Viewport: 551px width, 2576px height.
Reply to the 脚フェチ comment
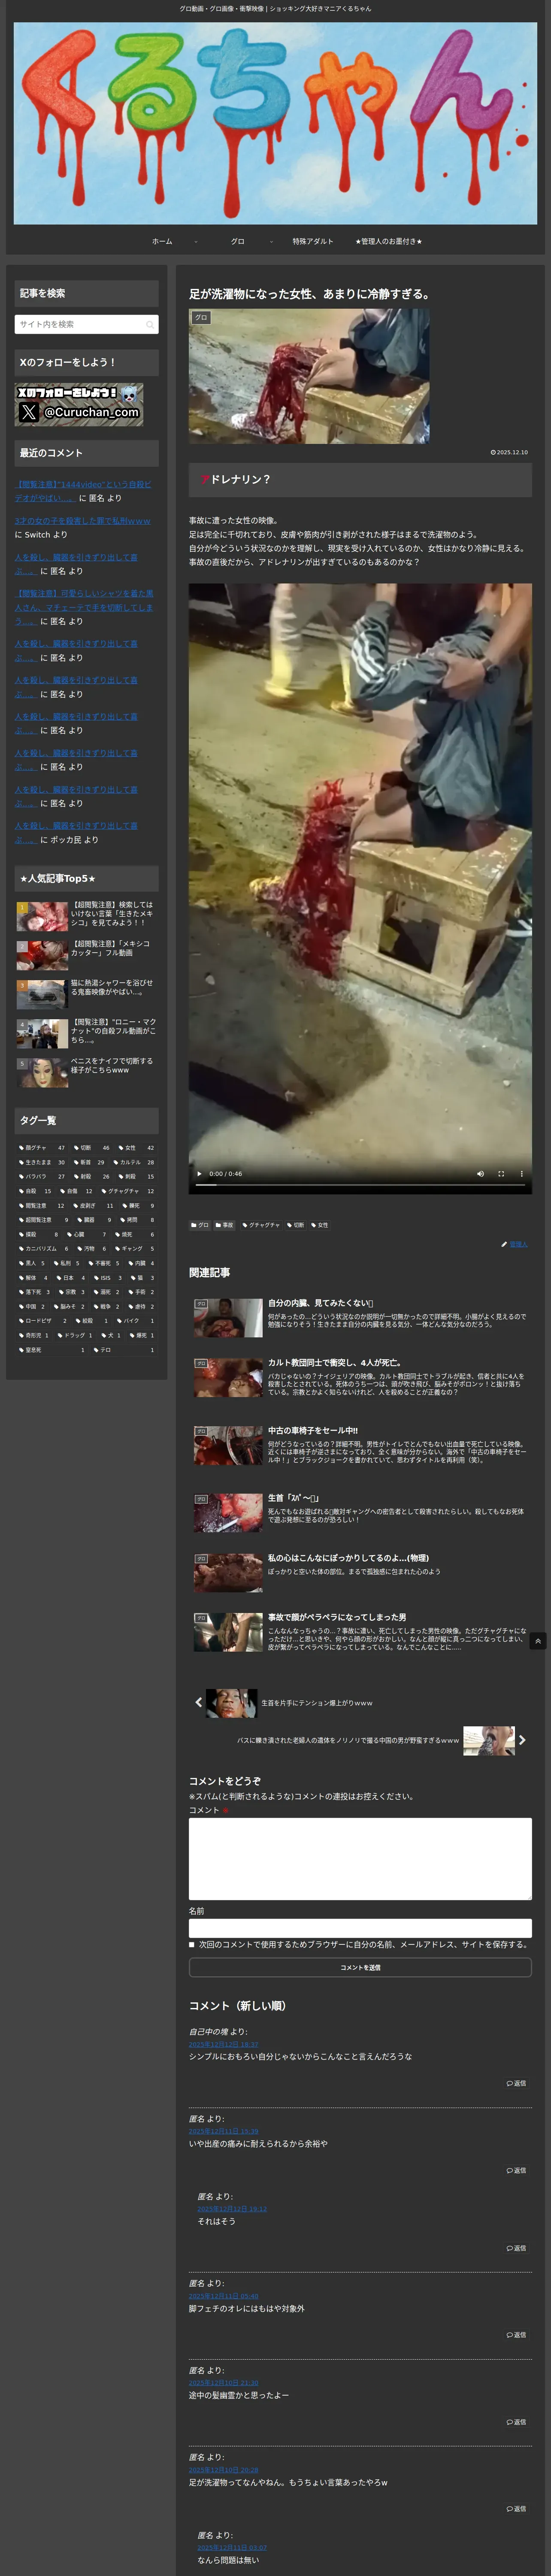click(x=516, y=2335)
